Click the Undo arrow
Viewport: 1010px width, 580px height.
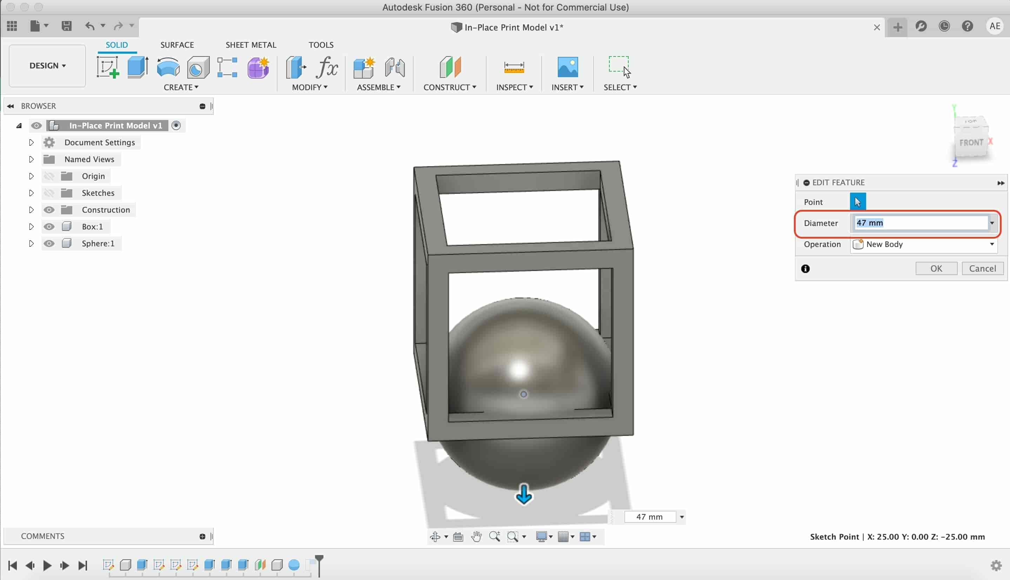point(90,26)
